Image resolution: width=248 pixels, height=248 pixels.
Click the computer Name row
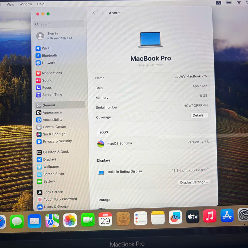point(151,77)
